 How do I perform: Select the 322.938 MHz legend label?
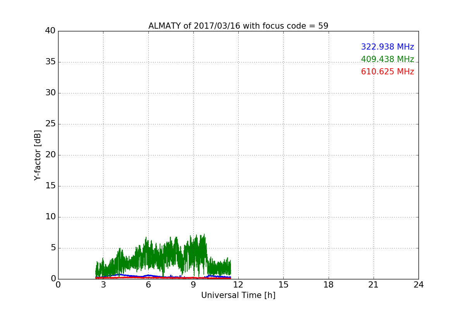coord(387,47)
